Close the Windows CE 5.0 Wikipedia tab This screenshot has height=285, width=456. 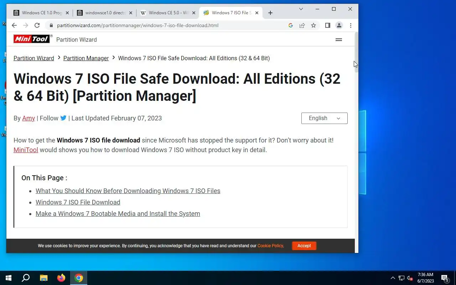[194, 13]
